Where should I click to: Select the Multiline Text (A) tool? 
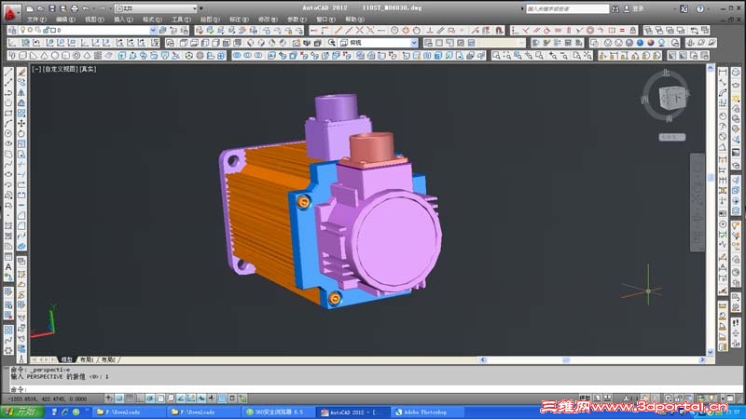tap(8, 267)
